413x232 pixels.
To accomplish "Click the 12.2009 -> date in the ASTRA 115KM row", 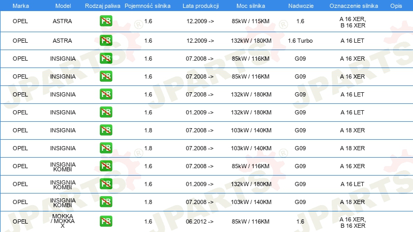I will 200,21.
